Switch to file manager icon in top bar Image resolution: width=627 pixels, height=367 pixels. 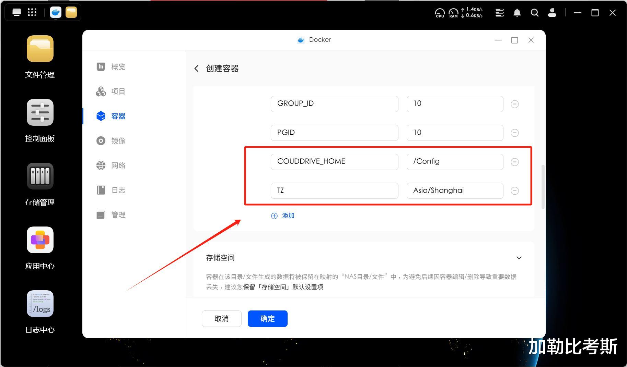71,12
